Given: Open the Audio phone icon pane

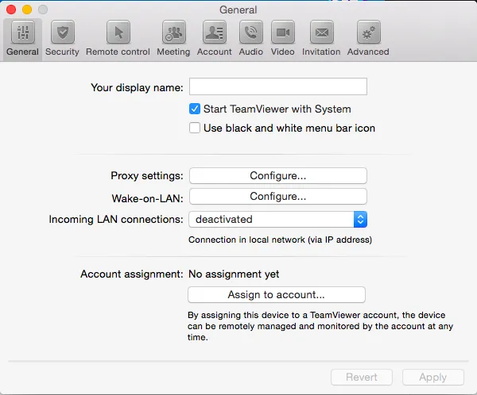Looking at the screenshot, I should pos(251,33).
